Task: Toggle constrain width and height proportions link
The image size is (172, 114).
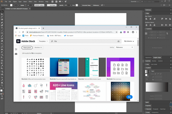Action: (167, 34)
